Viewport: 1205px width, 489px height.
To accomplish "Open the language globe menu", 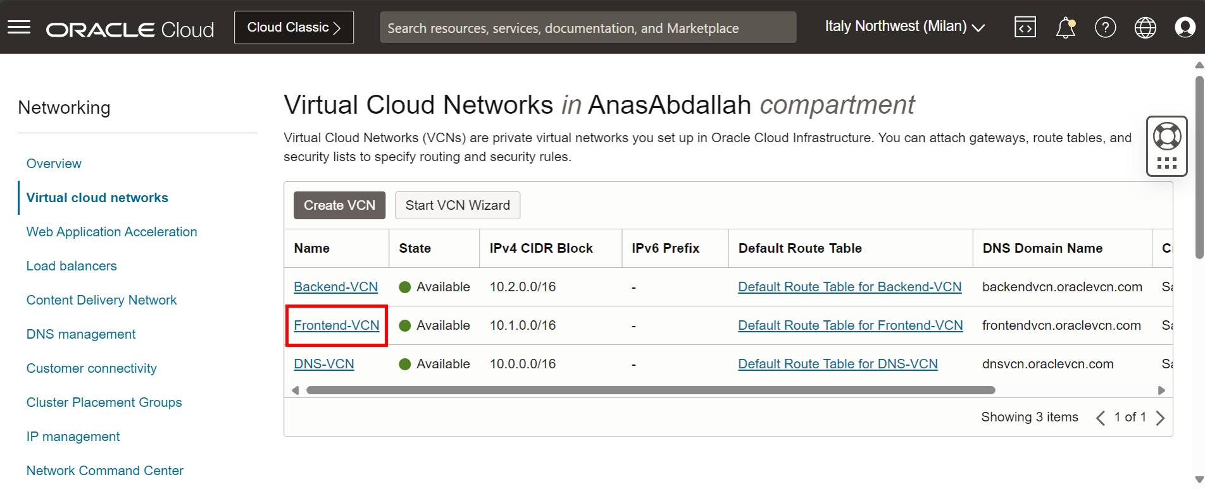I will coord(1145,27).
